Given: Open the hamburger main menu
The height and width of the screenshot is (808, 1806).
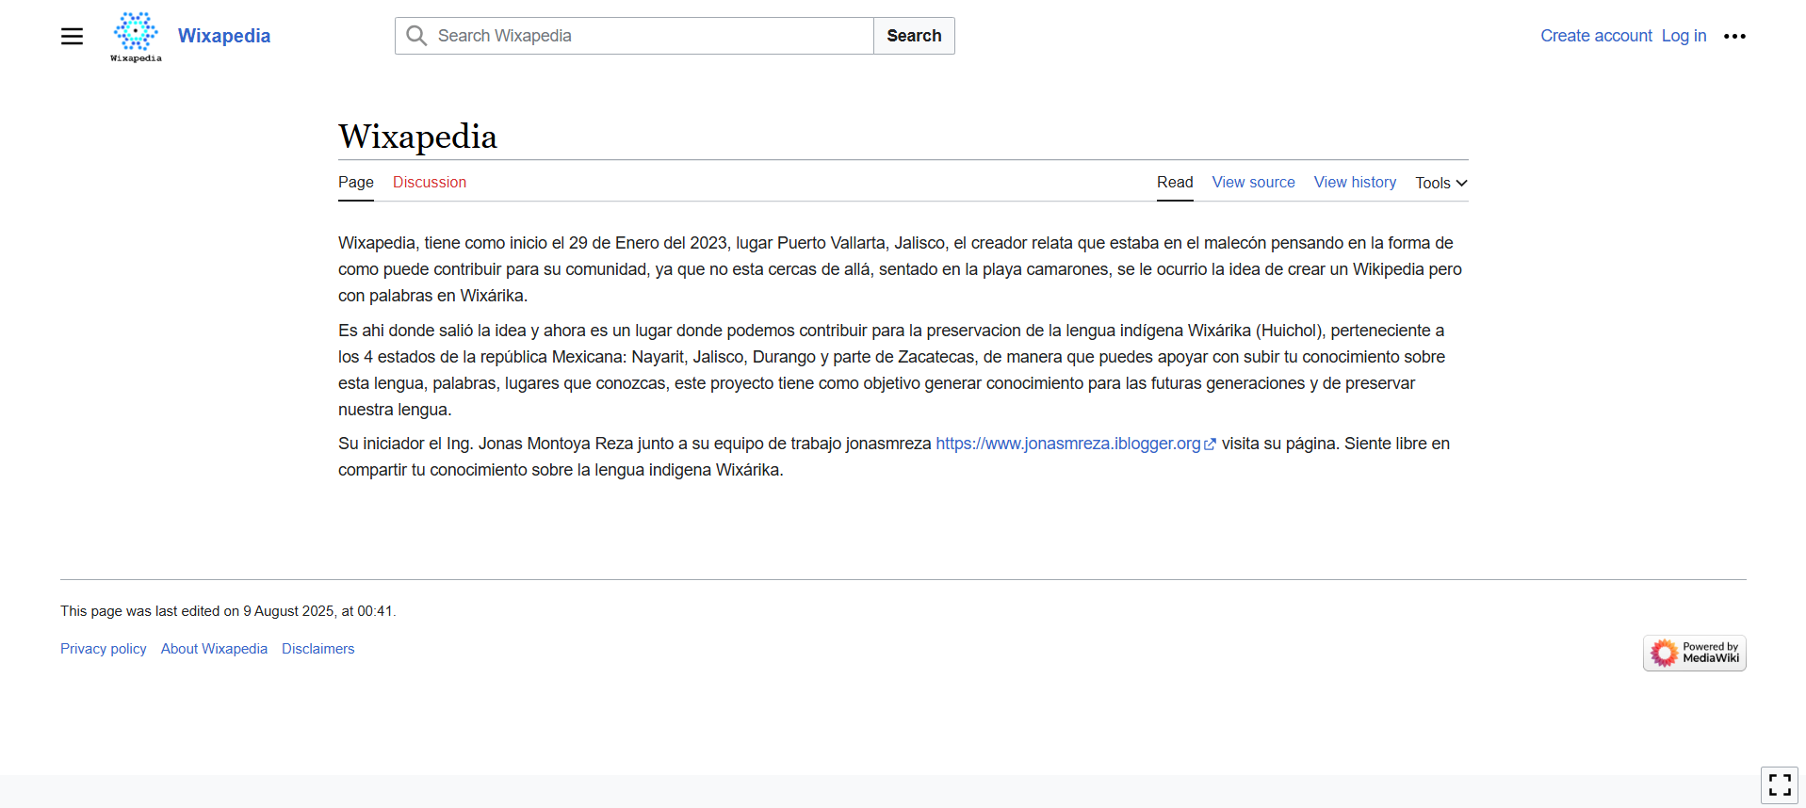Looking at the screenshot, I should [x=72, y=36].
